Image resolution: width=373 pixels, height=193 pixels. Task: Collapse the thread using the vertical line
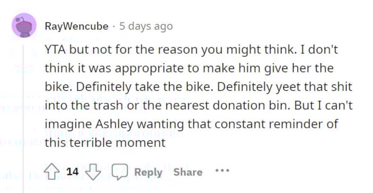23,119
